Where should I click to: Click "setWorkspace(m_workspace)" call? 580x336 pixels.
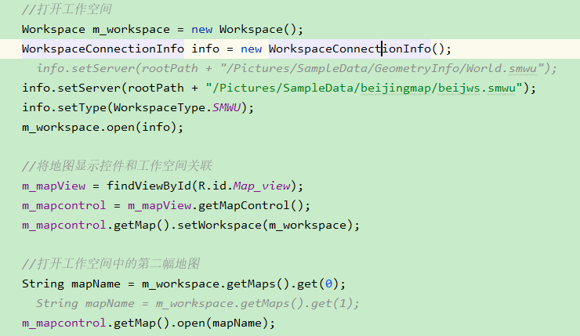click(265, 225)
